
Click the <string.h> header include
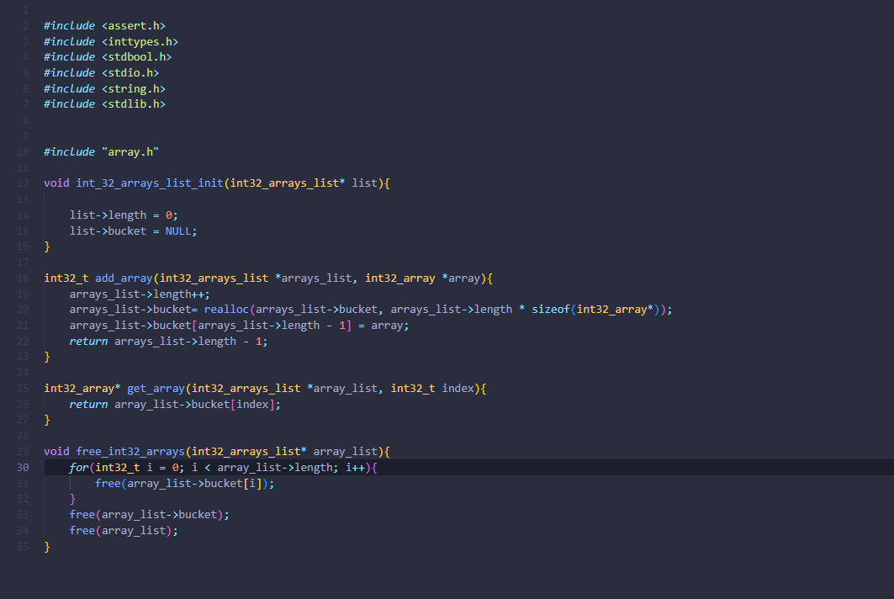click(x=134, y=88)
